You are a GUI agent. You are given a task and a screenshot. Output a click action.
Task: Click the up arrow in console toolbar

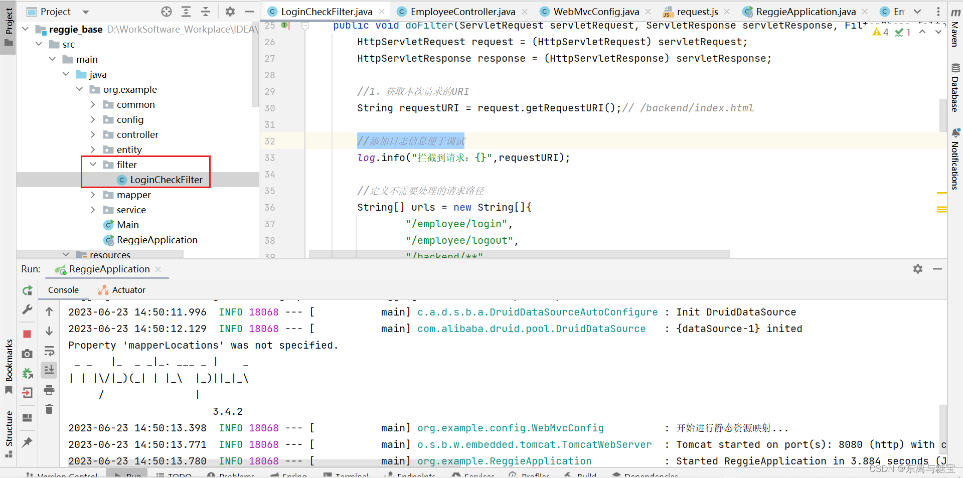pos(49,311)
